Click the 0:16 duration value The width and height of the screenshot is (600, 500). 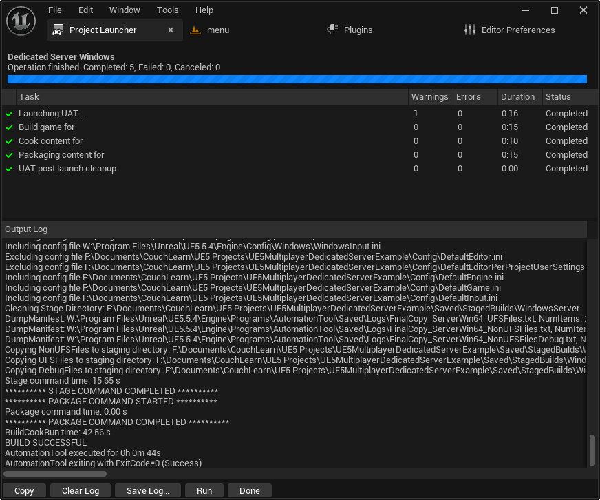[x=510, y=114]
